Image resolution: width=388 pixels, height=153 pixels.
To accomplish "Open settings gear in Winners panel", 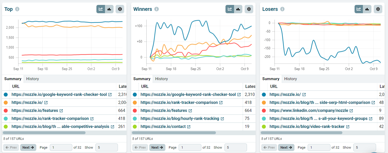I will pos(249,9).
